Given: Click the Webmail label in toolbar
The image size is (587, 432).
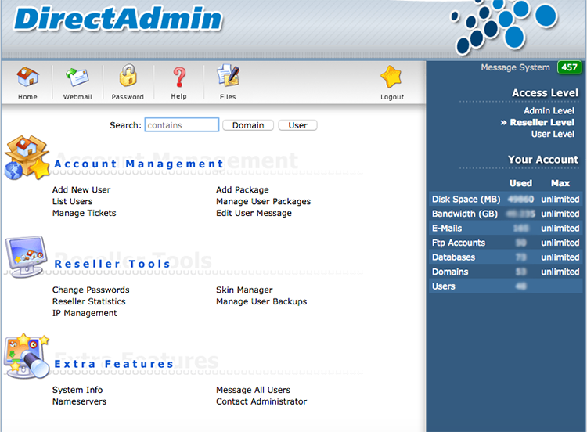Looking at the screenshot, I should pos(77,97).
